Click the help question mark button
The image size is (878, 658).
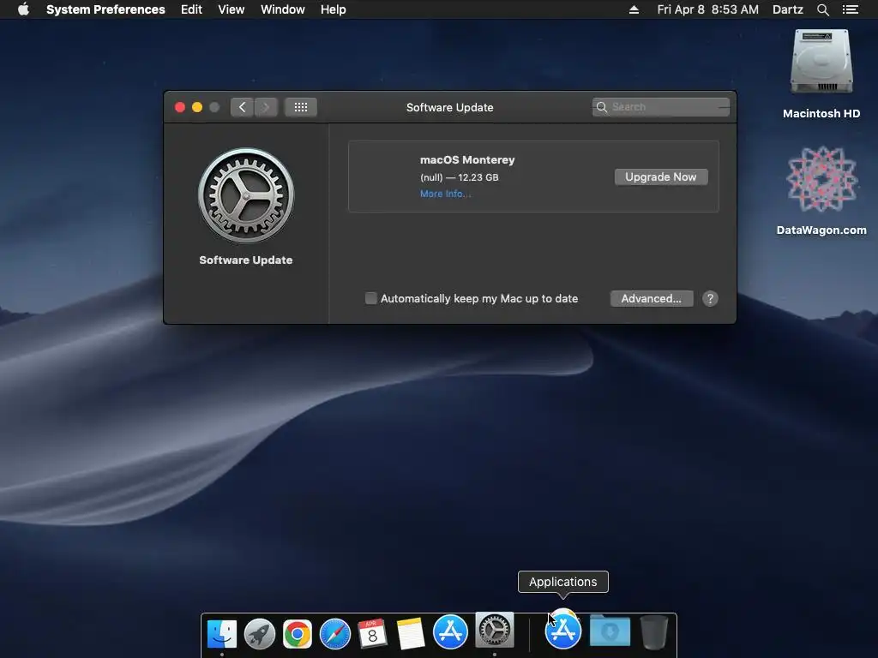coord(710,298)
